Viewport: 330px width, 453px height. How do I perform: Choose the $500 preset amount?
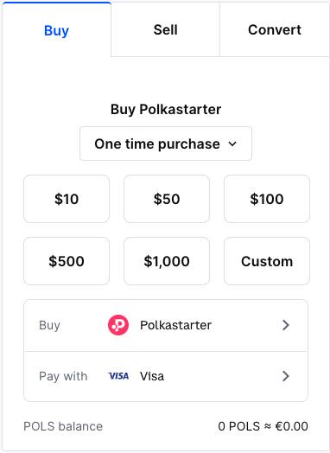[67, 261]
